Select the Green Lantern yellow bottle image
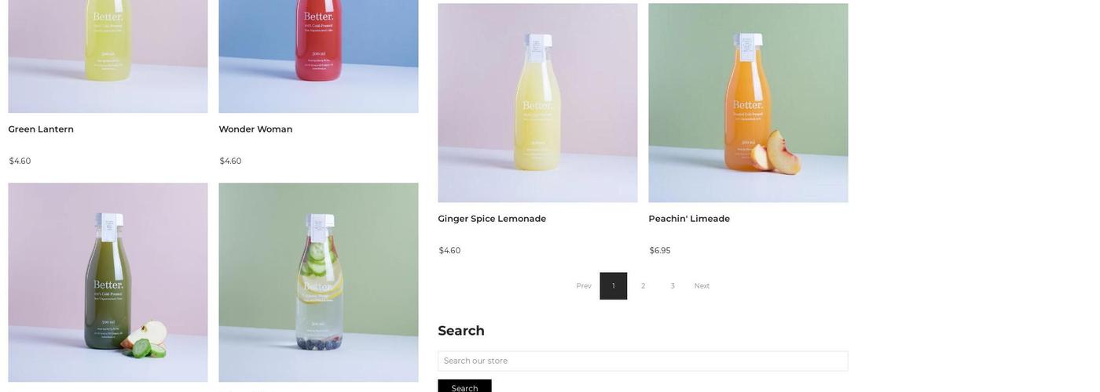The image size is (1100, 392). coord(108,55)
